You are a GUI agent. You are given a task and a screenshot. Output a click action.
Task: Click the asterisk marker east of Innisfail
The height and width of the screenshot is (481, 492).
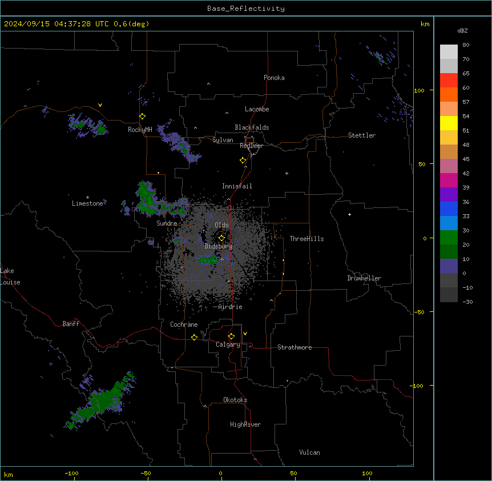click(x=287, y=173)
